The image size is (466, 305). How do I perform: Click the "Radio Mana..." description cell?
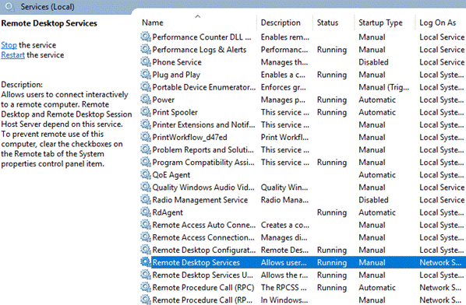[x=284, y=200]
